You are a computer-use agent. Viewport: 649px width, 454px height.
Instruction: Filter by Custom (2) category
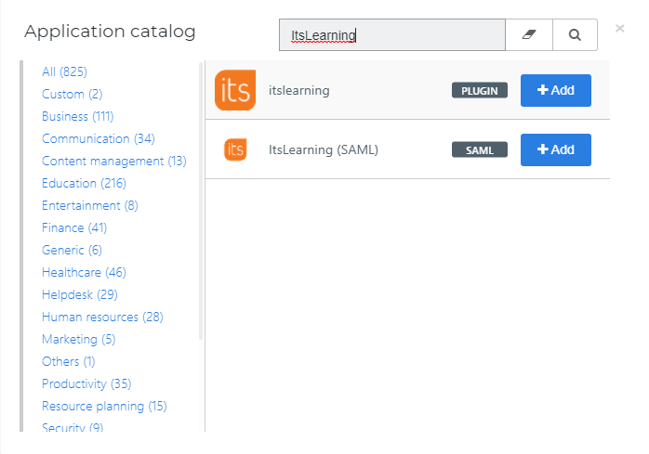(72, 95)
